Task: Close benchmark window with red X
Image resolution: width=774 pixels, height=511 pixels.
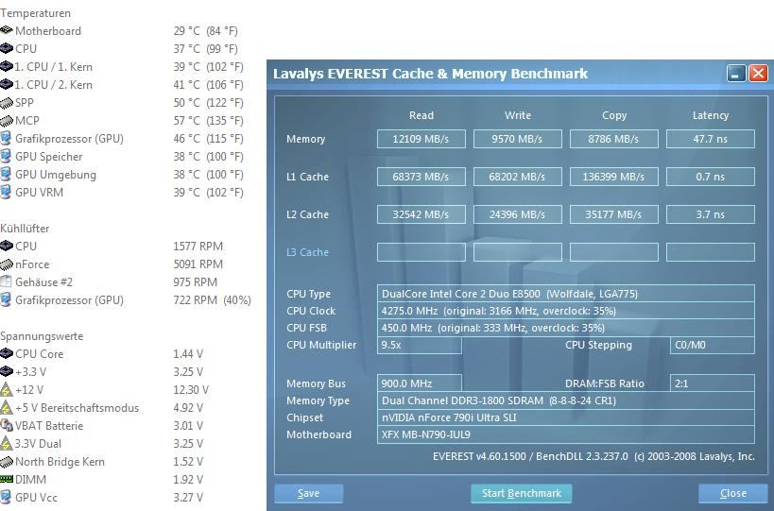Action: pyautogui.click(x=758, y=74)
